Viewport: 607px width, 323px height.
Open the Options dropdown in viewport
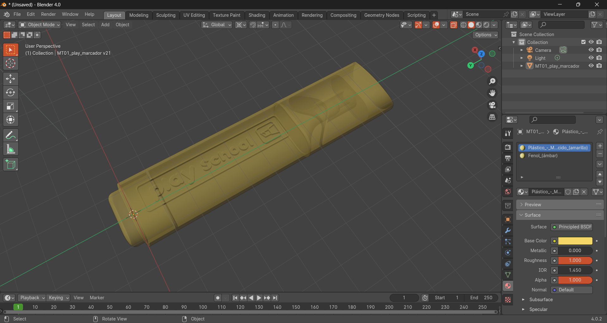pyautogui.click(x=486, y=35)
